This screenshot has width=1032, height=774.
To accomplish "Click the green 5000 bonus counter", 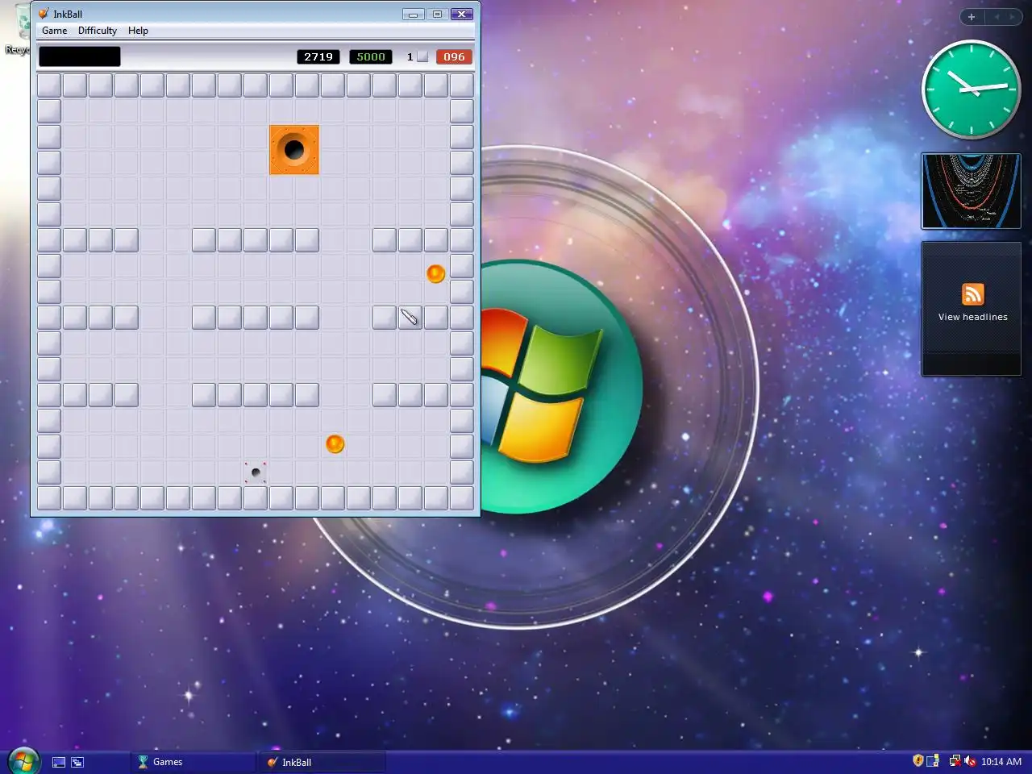I will tap(371, 56).
